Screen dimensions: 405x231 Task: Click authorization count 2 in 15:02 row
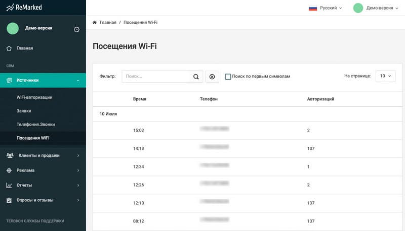click(x=308, y=131)
